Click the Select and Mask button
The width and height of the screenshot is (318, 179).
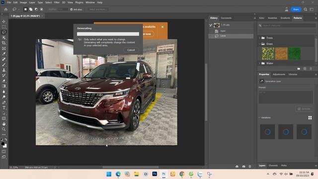[98, 9]
